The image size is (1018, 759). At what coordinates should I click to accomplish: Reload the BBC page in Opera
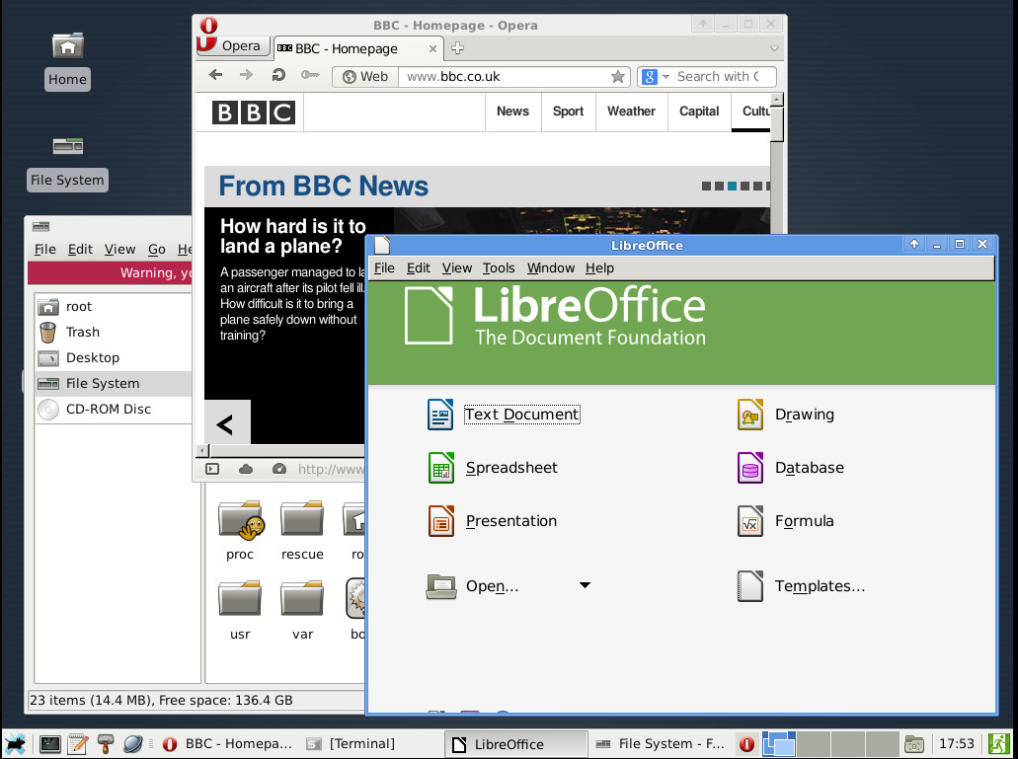[277, 75]
